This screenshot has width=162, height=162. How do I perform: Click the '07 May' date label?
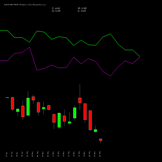coord(43,154)
